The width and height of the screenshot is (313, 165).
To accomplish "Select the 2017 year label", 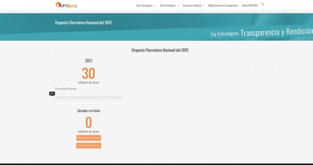I will click(x=88, y=61).
